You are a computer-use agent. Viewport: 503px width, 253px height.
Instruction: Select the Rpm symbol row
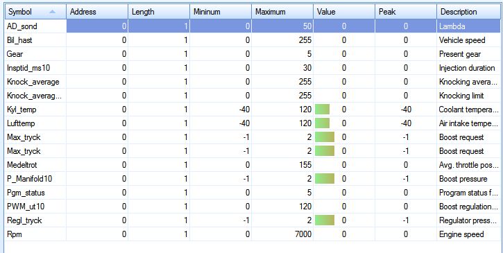253,234
